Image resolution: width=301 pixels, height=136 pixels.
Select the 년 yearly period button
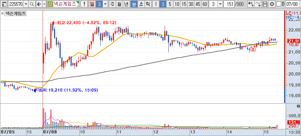pos(126,4)
